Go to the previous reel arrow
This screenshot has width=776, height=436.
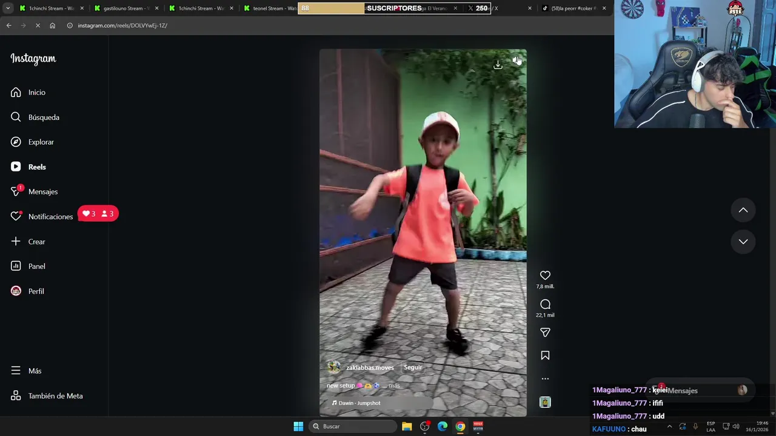click(743, 210)
